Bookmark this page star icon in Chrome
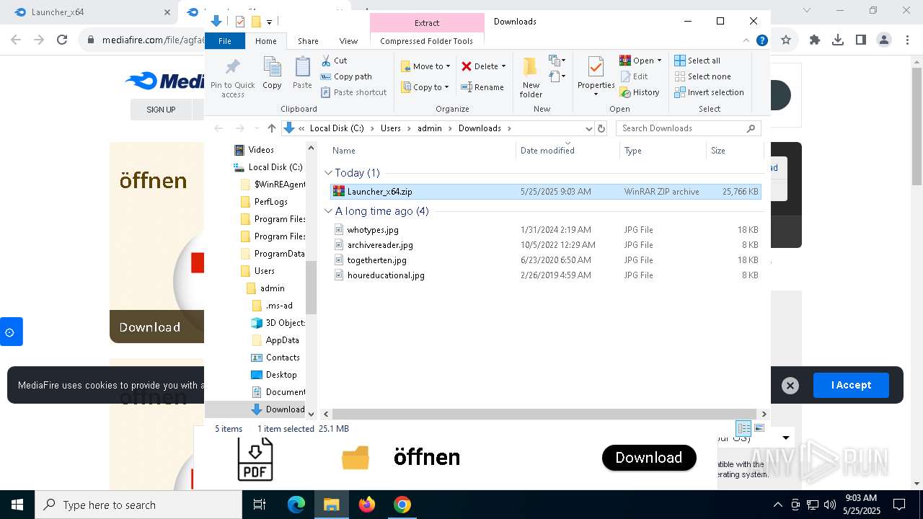Viewport: 923px width, 519px height. pos(786,40)
